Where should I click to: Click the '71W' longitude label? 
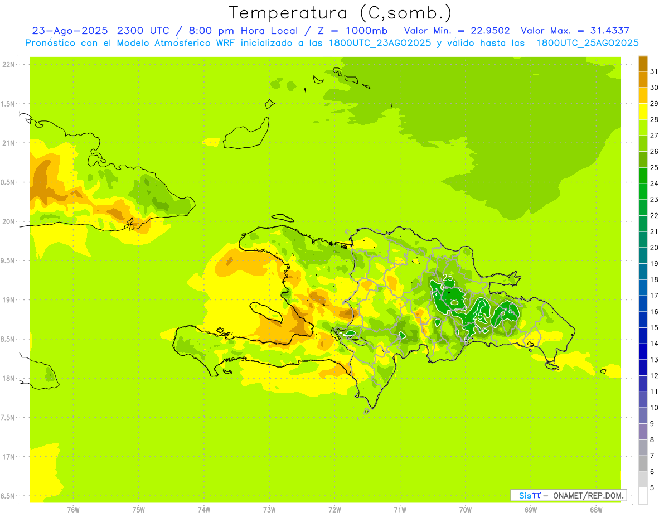(x=400, y=510)
